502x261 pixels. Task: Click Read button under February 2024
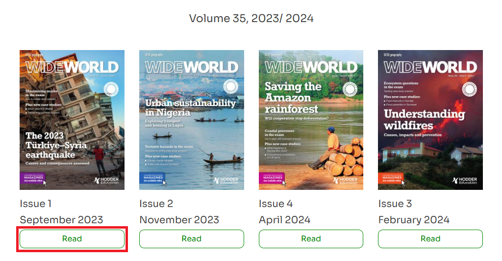pyautogui.click(x=430, y=239)
